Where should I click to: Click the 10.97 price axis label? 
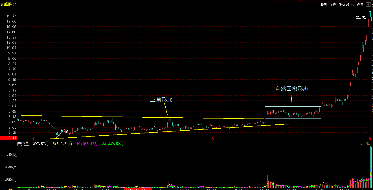coord(12,48)
